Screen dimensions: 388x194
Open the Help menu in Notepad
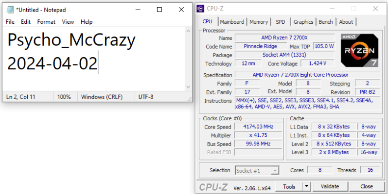[x=87, y=22]
